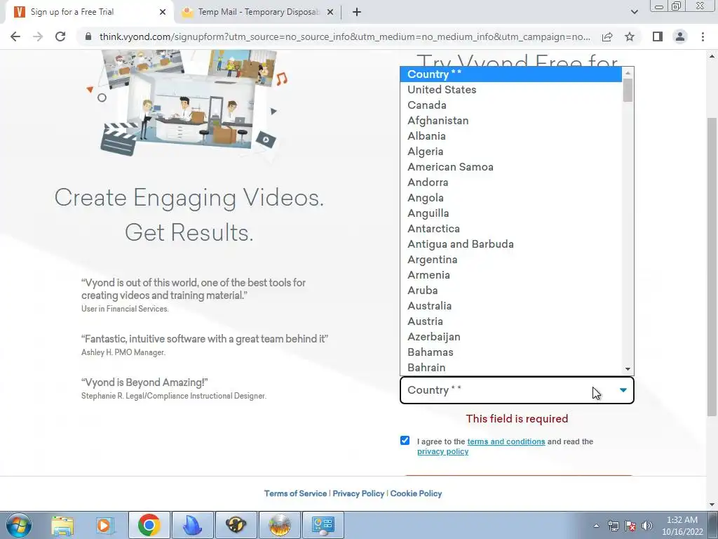This screenshot has height=539, width=718.
Task: Reload the Vyond signup page
Action: pyautogui.click(x=60, y=36)
